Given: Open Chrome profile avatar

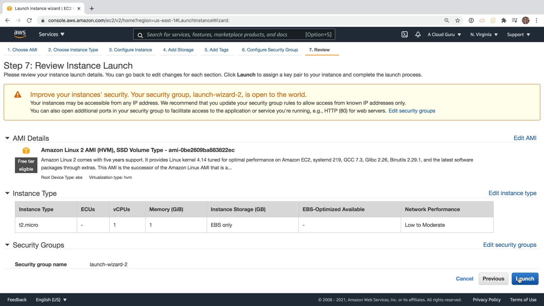Looking at the screenshot, I should tap(526, 20).
